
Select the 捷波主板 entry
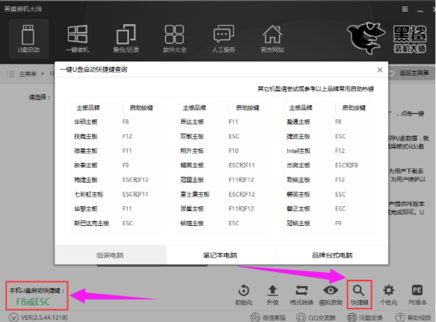pos(299,136)
